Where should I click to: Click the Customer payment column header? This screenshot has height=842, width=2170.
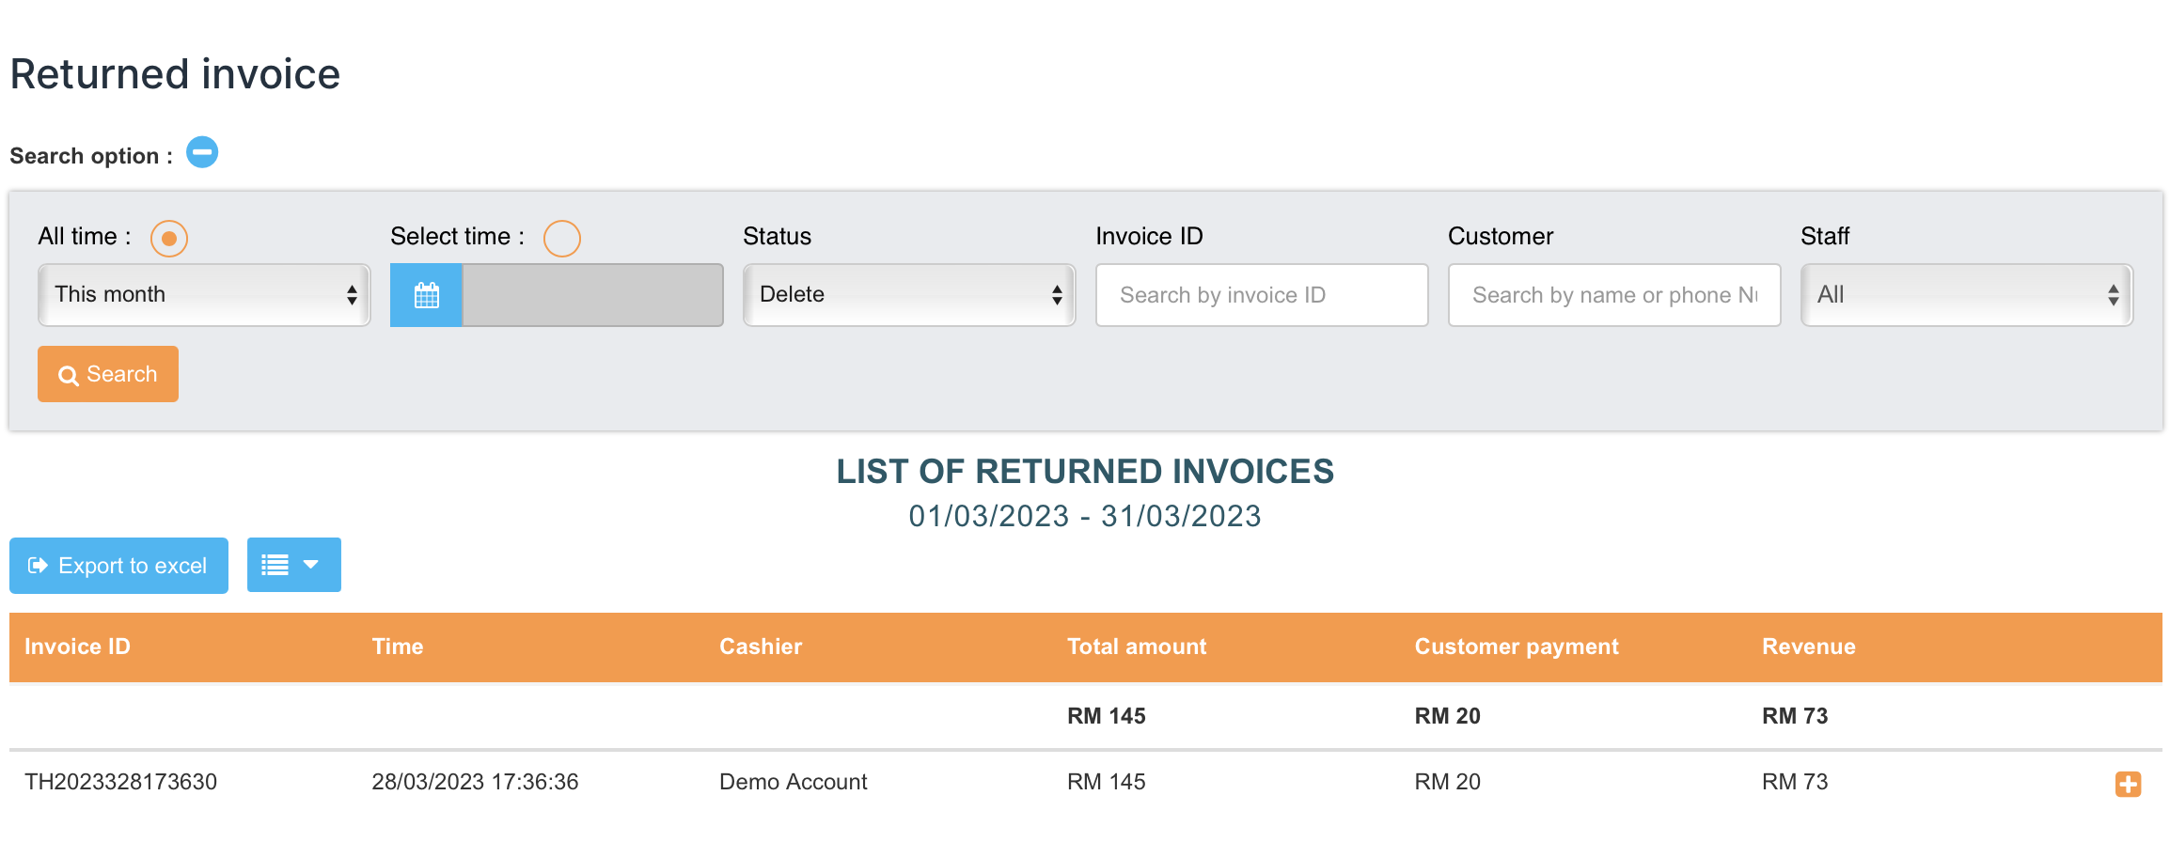[1516, 647]
